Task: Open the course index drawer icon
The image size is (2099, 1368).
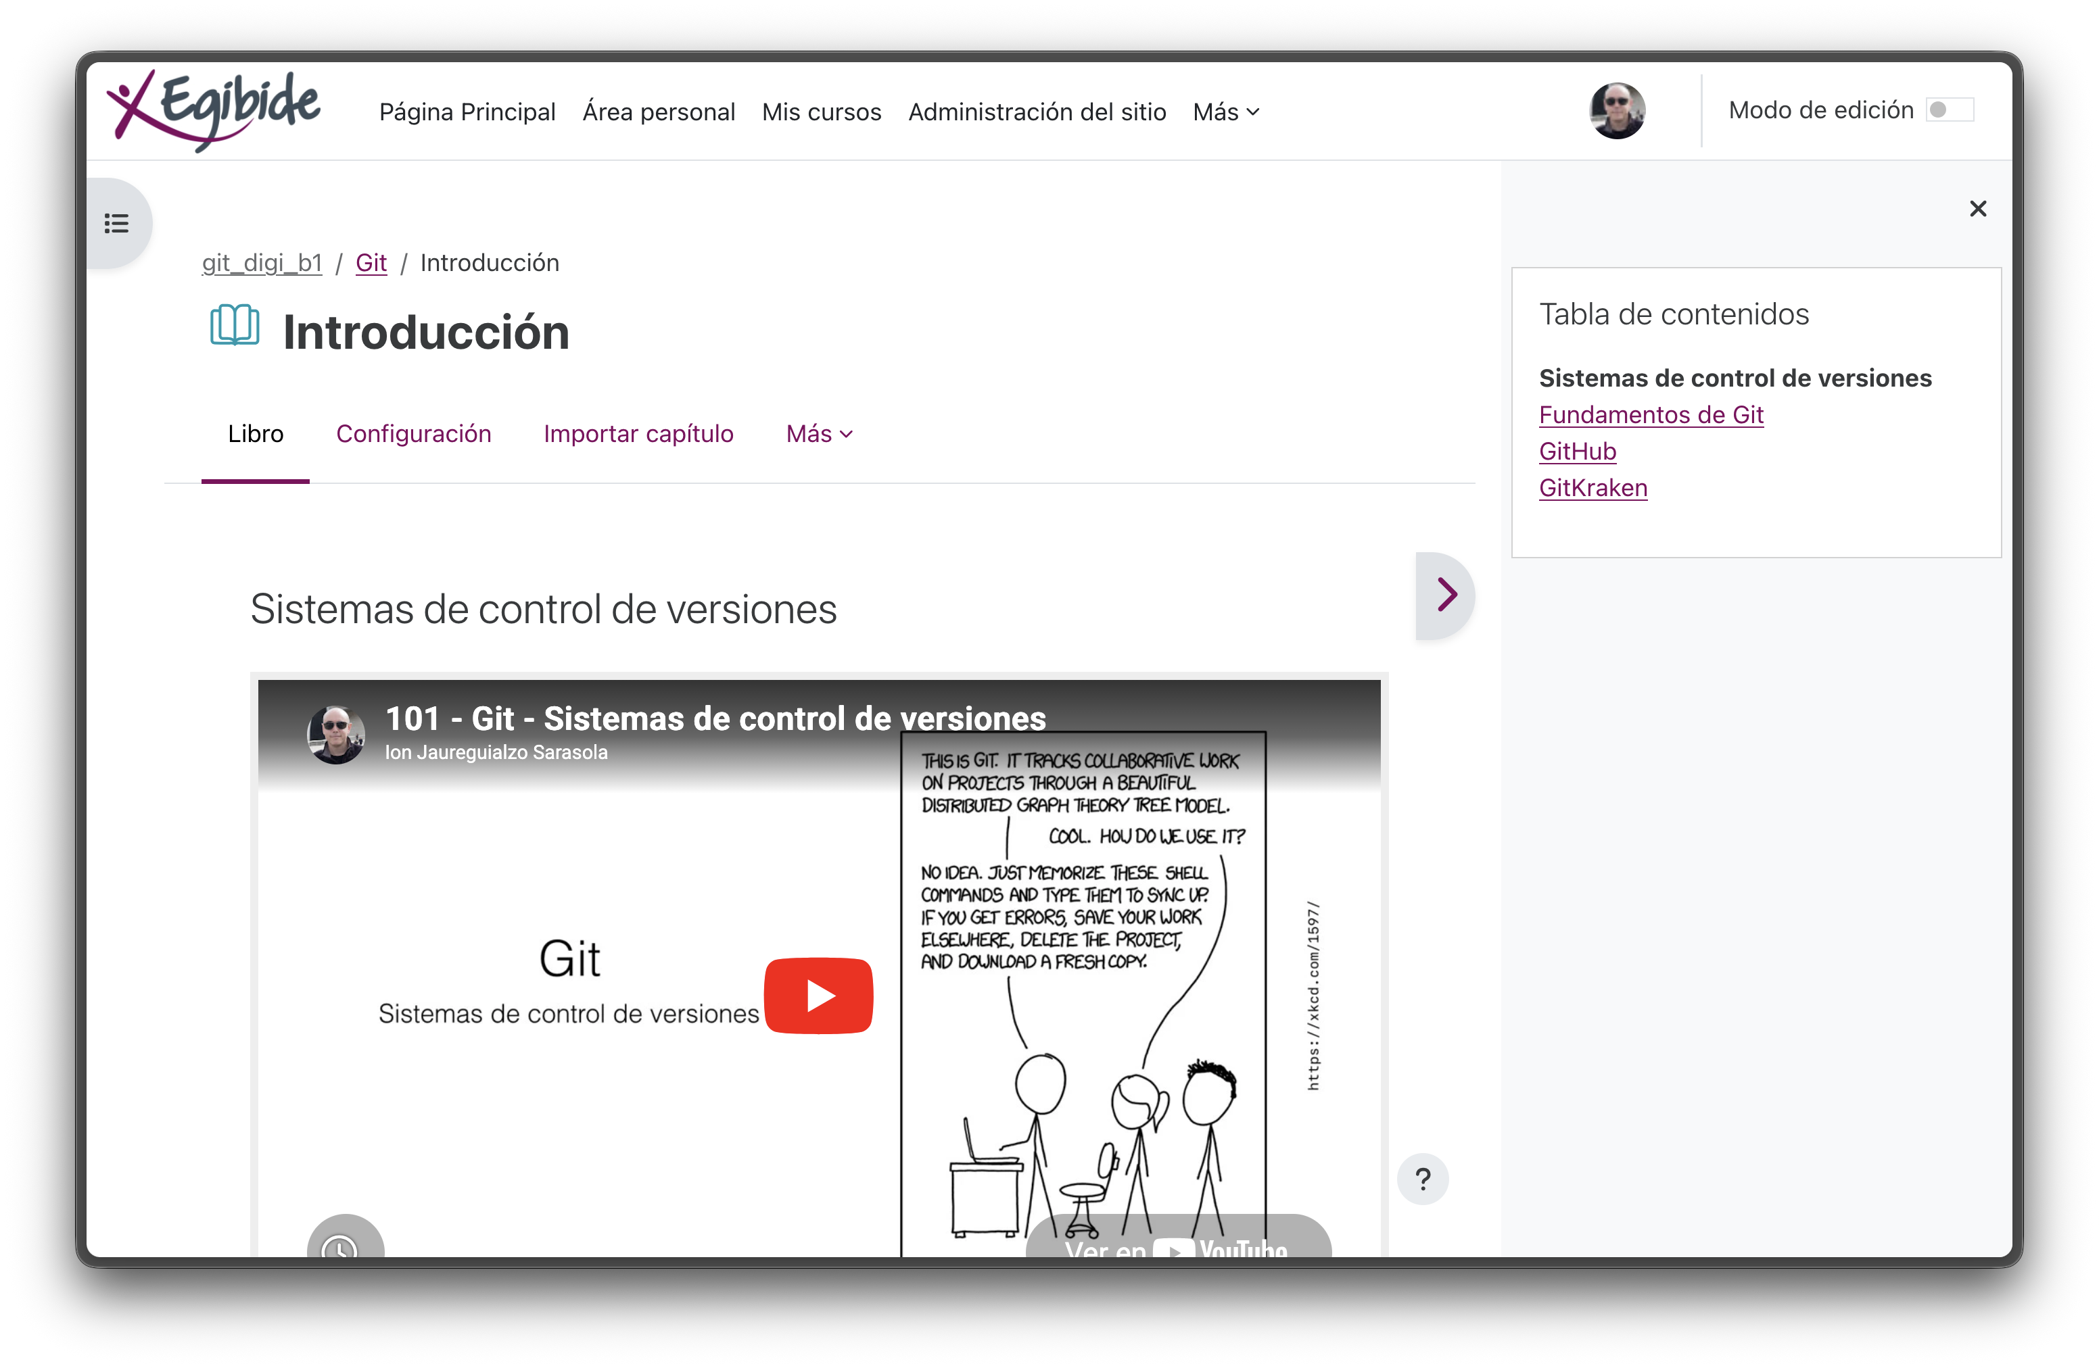Action: (x=117, y=223)
